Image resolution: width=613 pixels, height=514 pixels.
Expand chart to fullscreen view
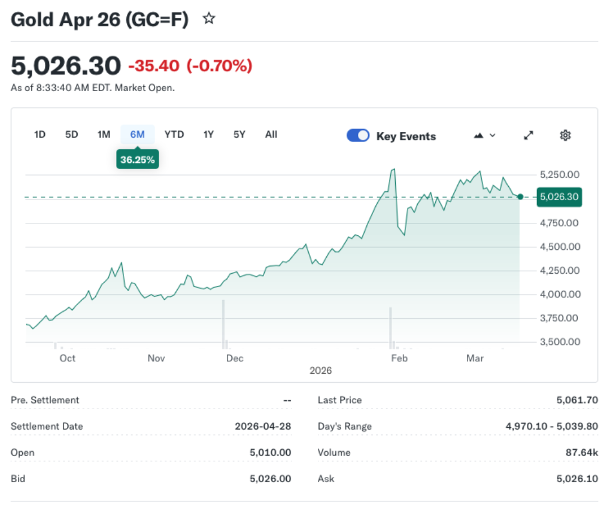click(528, 135)
